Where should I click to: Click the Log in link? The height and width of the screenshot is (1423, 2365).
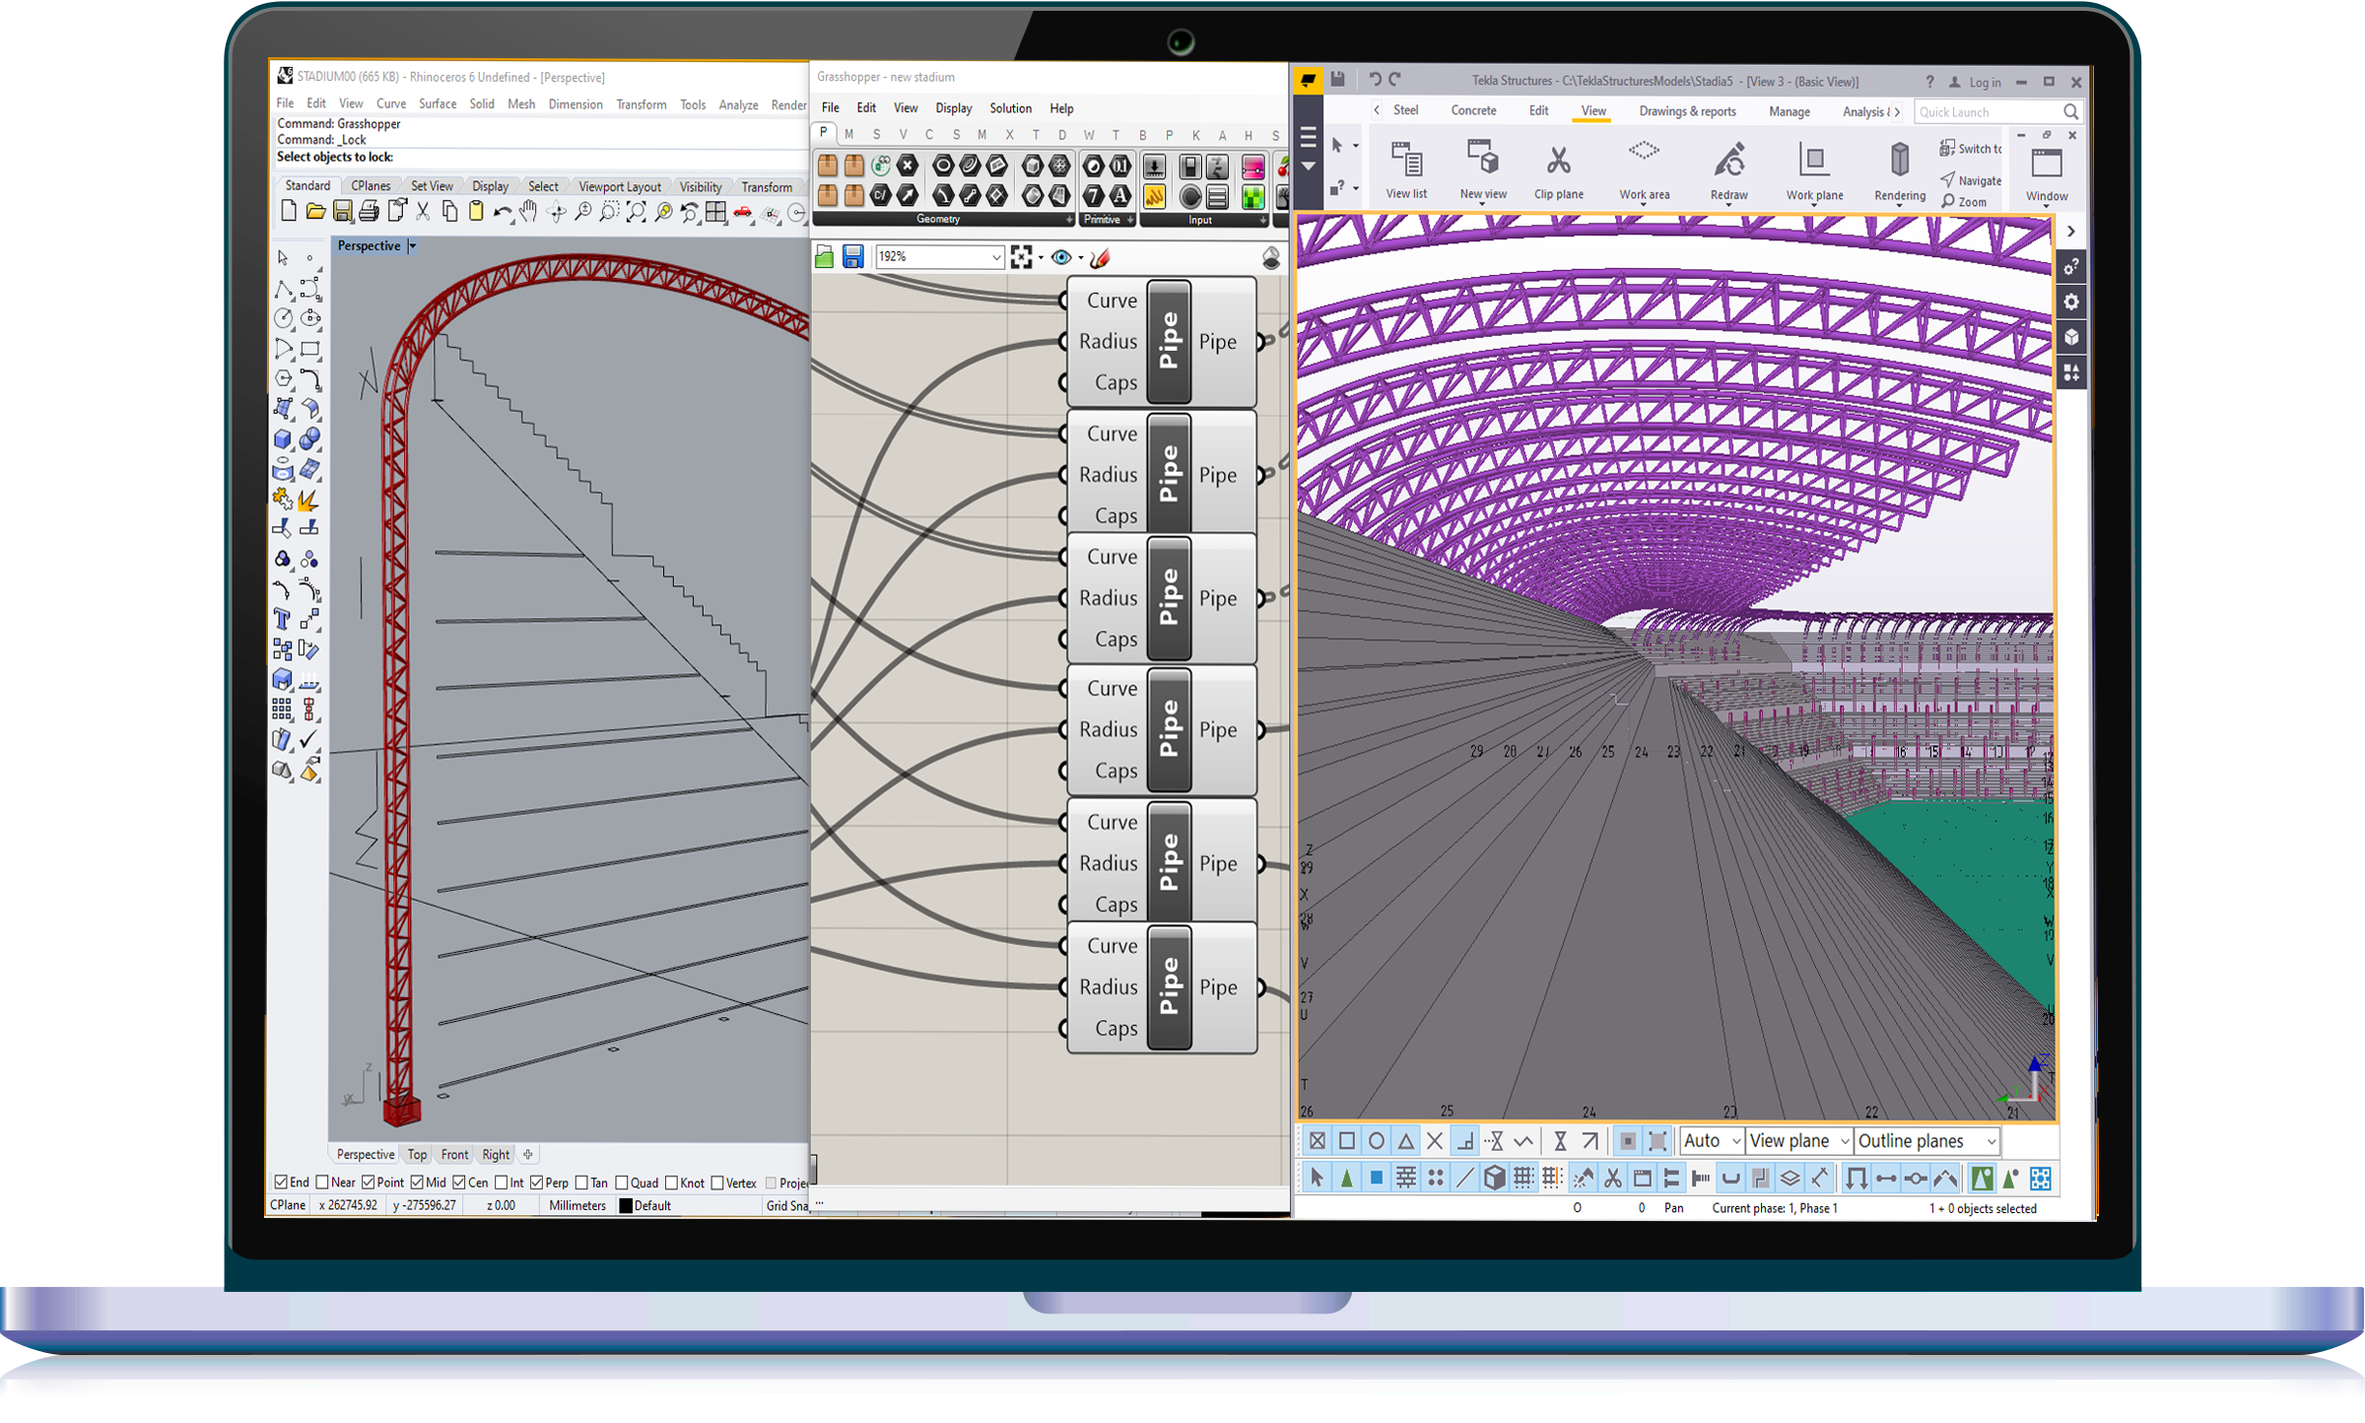point(1985,83)
